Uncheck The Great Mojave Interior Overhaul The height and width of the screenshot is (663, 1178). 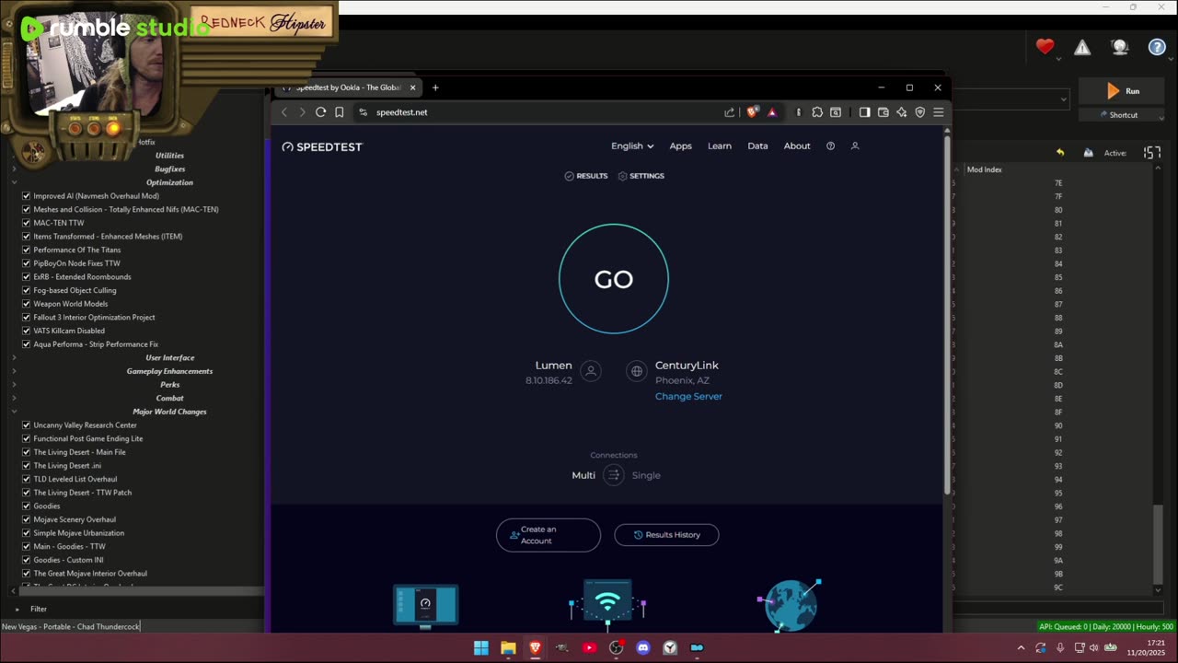[x=26, y=574]
